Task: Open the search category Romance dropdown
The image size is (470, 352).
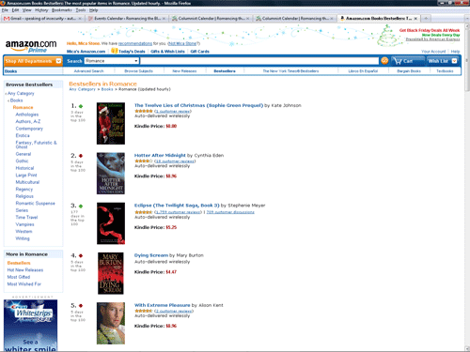Action: (x=112, y=61)
